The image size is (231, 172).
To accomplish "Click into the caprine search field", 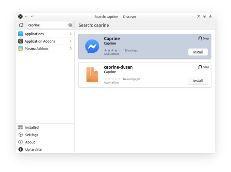I will [50, 25].
